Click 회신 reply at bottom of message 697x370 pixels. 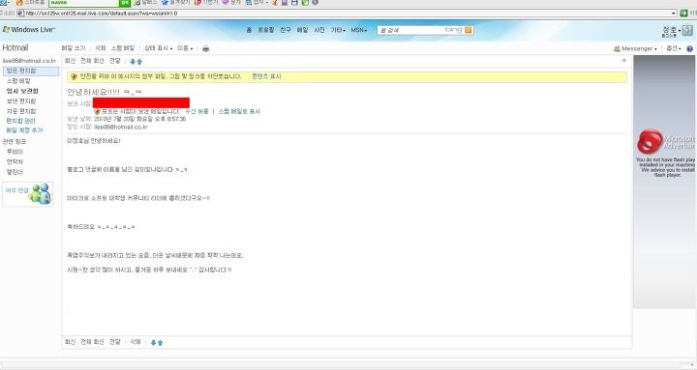coord(71,342)
